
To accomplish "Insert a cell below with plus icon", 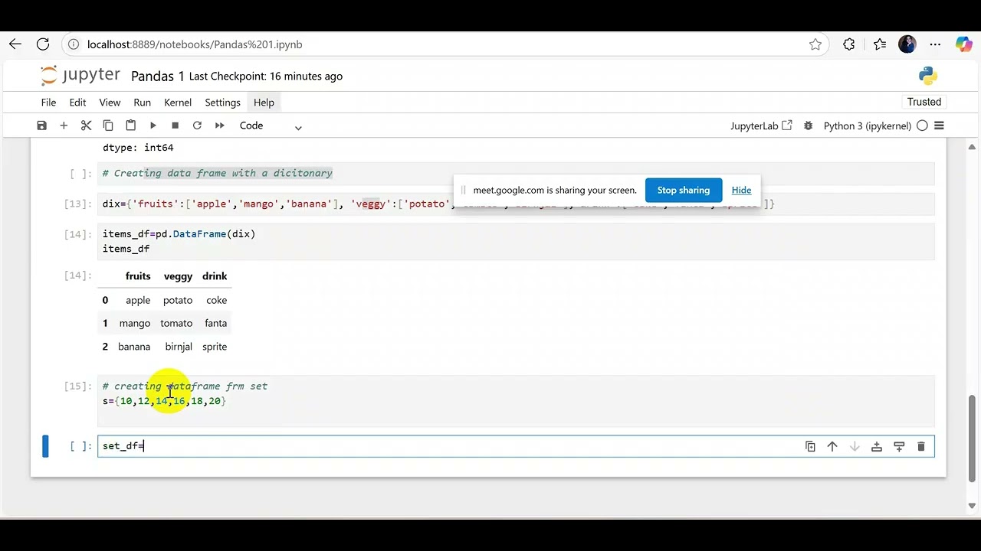I will 64,126.
